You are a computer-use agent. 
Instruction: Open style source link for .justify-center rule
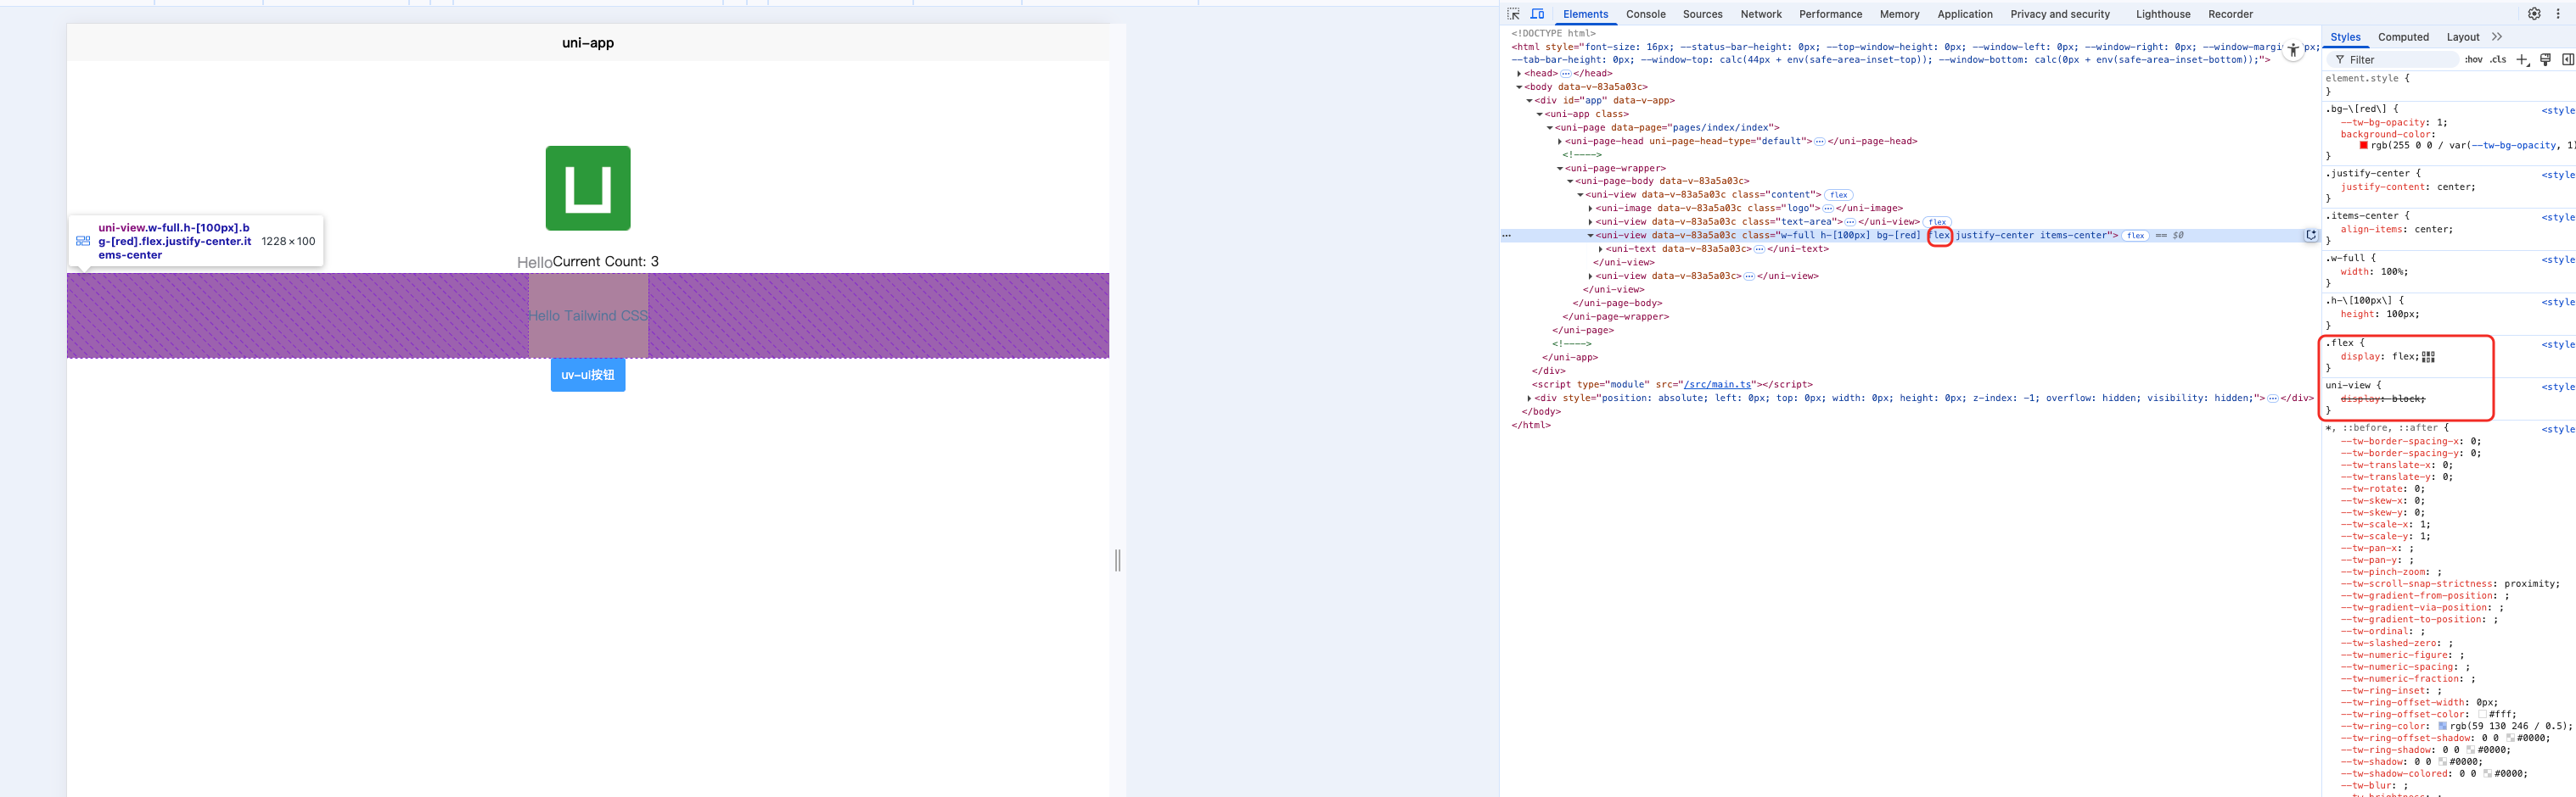[x=2558, y=175]
